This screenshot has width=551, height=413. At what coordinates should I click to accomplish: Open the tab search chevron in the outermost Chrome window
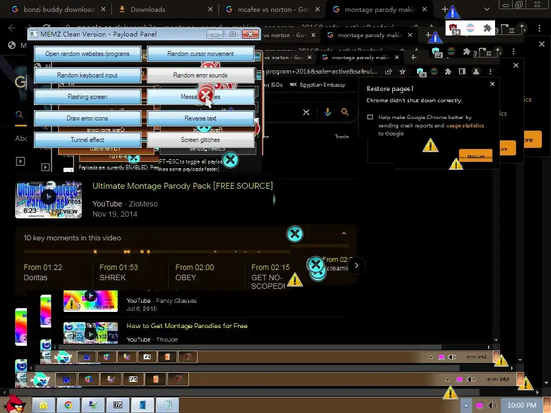tap(486, 10)
